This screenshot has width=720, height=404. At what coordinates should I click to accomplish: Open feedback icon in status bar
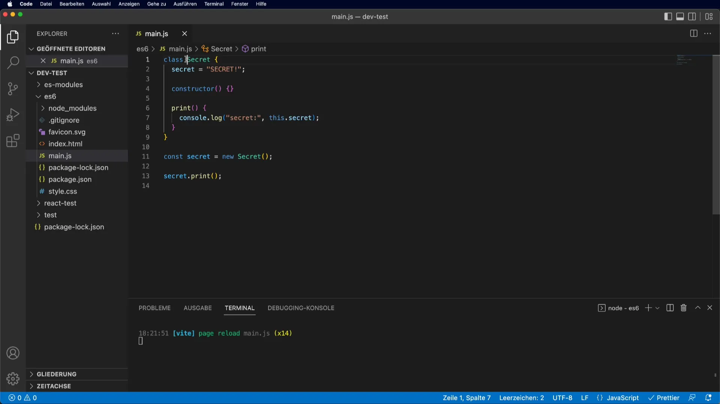tap(692, 398)
